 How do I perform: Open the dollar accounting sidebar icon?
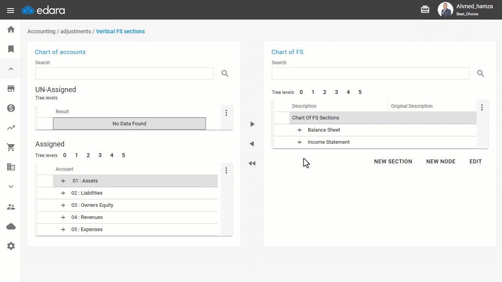tap(11, 108)
